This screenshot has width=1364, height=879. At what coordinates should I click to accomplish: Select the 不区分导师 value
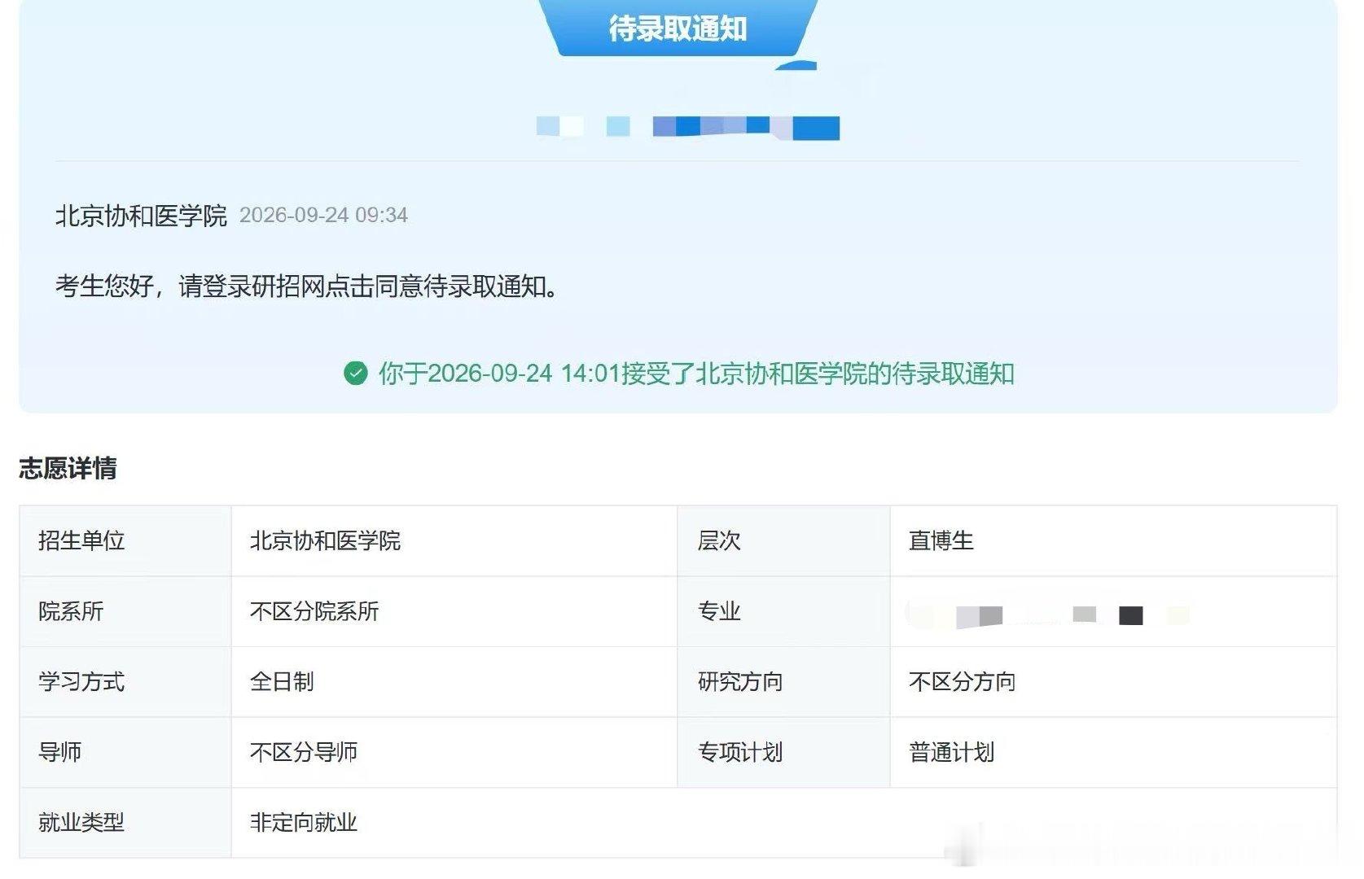pos(304,753)
